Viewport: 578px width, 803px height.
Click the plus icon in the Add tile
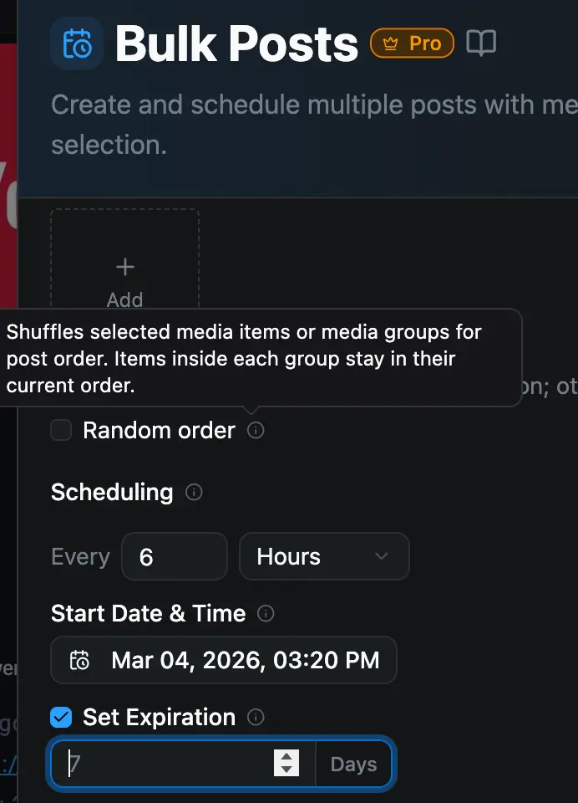click(124, 266)
